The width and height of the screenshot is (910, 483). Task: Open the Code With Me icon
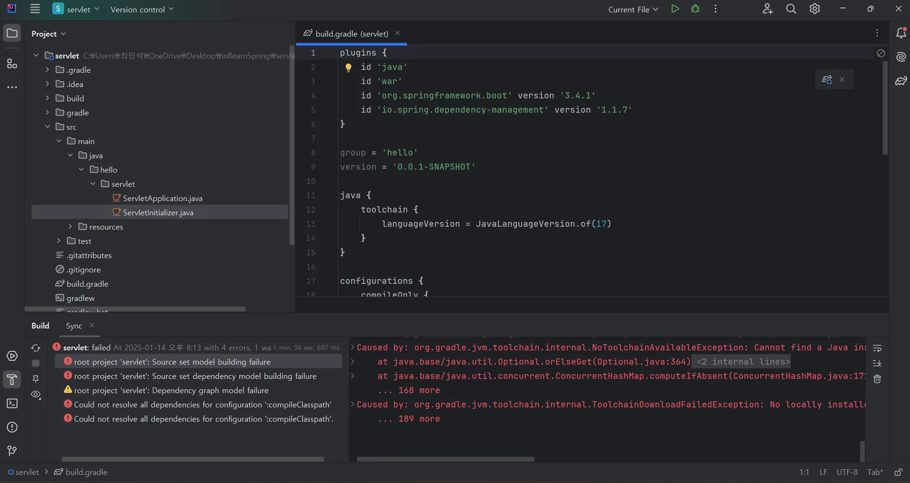tap(767, 9)
